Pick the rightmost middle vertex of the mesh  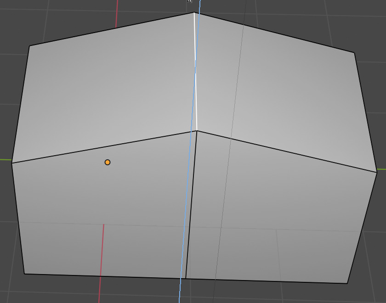[377, 172]
